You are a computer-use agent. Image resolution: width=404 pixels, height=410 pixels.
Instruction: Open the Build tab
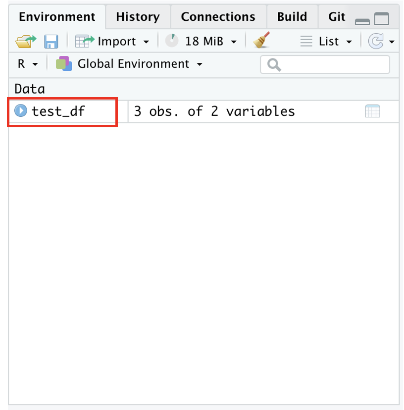click(x=292, y=17)
